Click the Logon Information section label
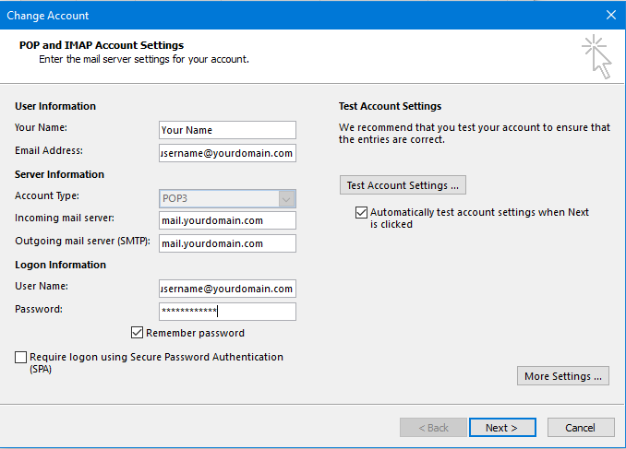 [60, 265]
